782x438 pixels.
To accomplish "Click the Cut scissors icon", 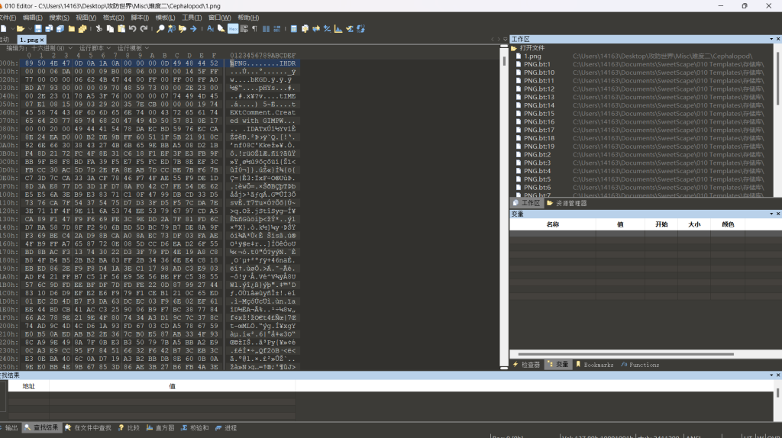I will click(x=99, y=29).
